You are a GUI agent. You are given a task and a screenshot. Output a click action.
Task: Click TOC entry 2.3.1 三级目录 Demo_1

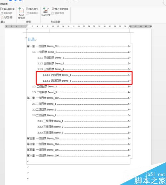tap(84, 121)
